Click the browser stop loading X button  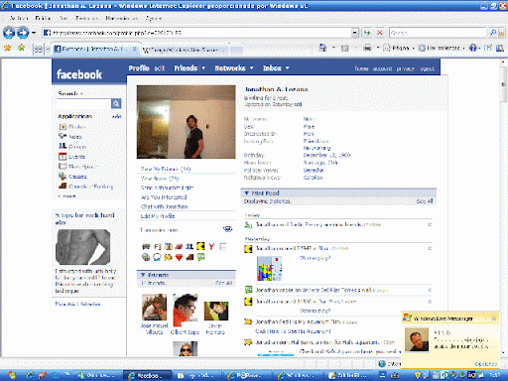pos(380,33)
